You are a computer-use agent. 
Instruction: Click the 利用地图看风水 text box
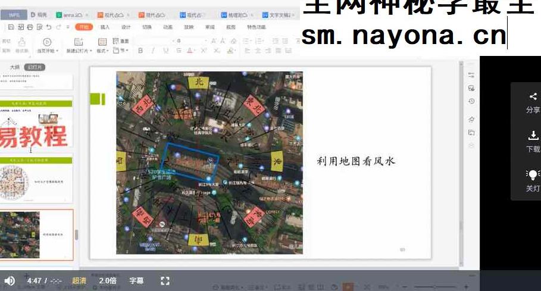tap(356, 161)
